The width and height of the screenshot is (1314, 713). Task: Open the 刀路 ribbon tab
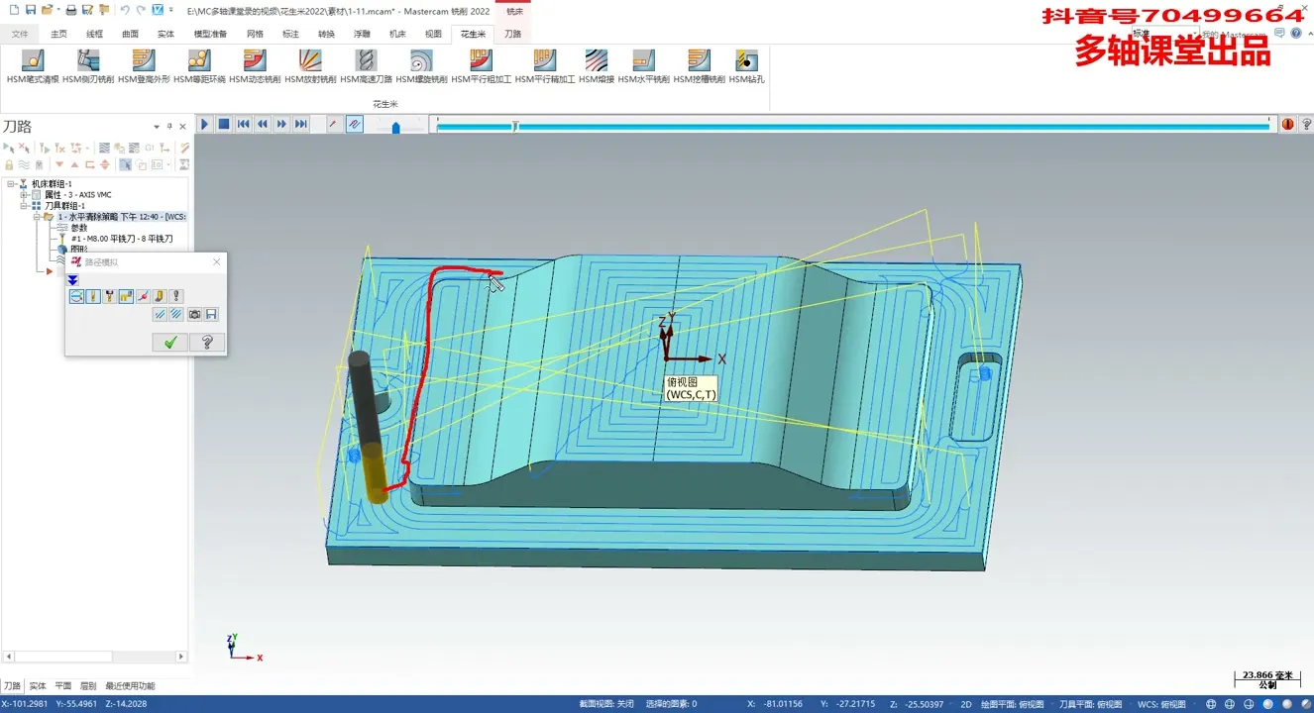pyautogui.click(x=512, y=34)
